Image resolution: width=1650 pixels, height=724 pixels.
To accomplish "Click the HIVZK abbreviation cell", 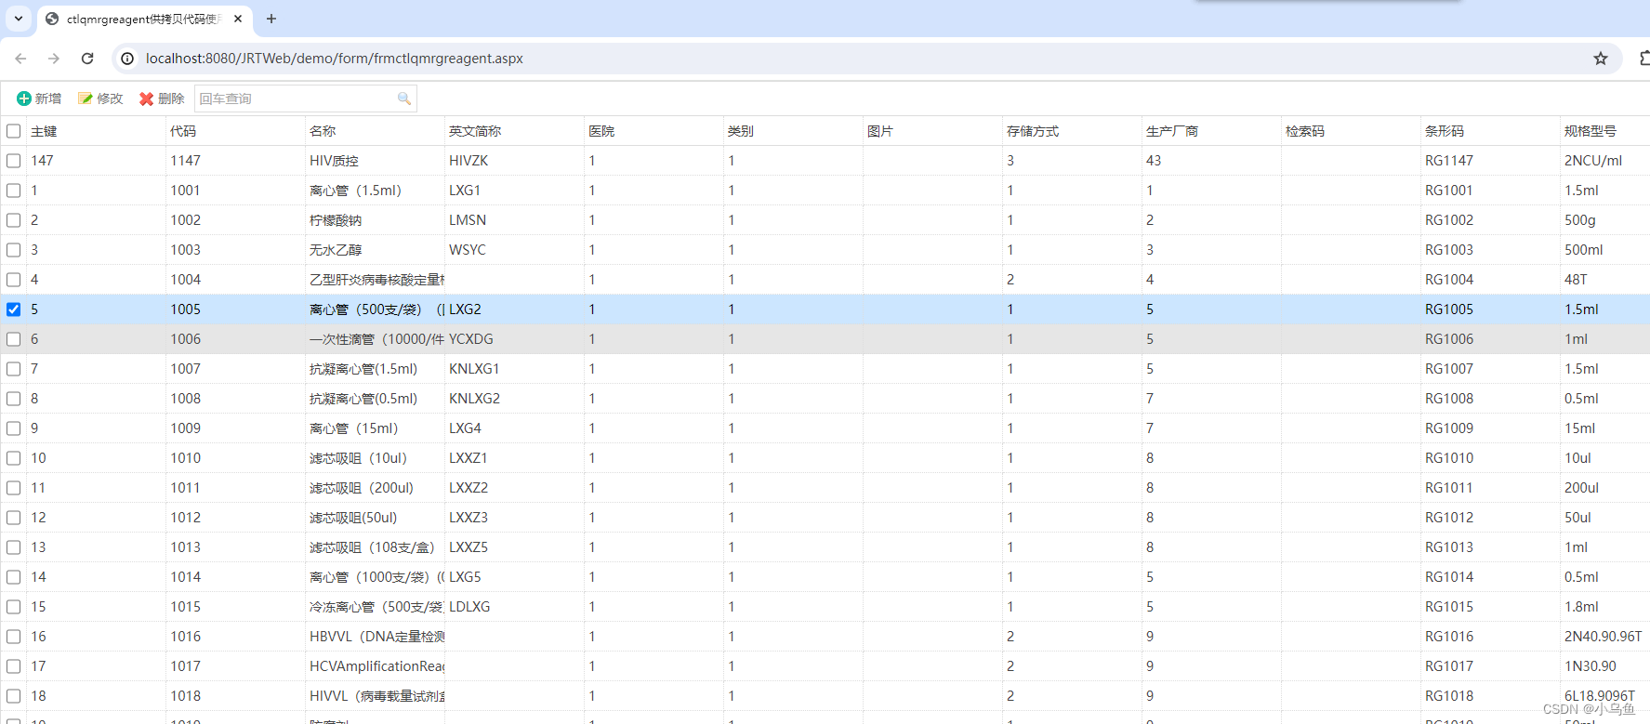I will (514, 161).
